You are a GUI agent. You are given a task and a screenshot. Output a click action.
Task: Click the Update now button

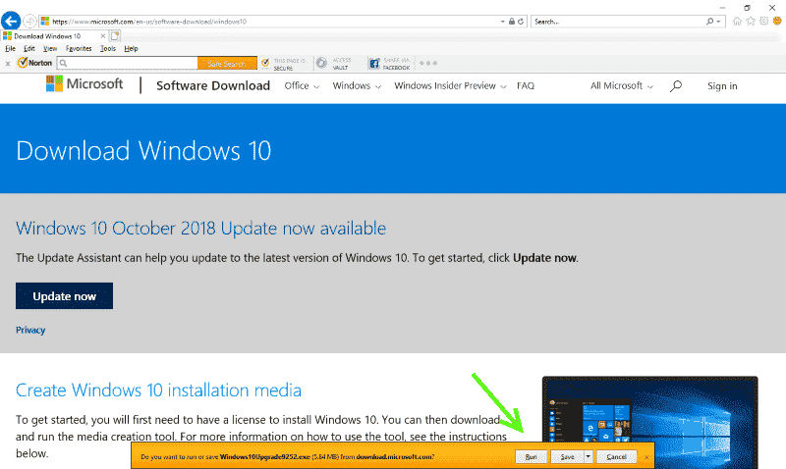(64, 295)
